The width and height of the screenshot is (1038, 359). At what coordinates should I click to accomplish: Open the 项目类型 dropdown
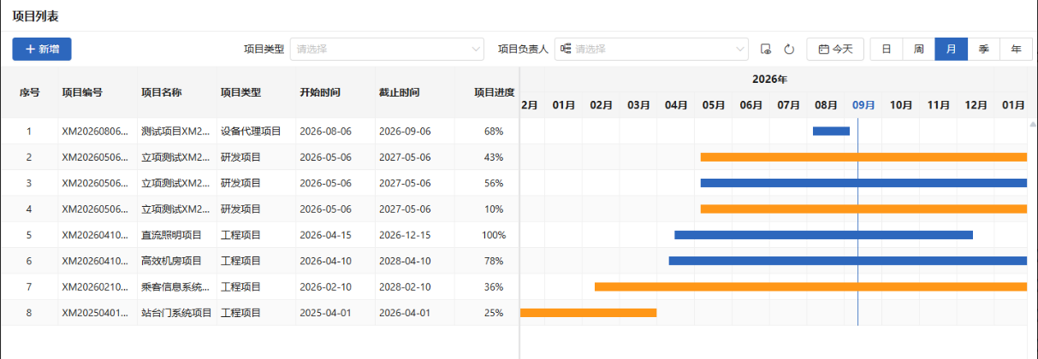tap(388, 50)
